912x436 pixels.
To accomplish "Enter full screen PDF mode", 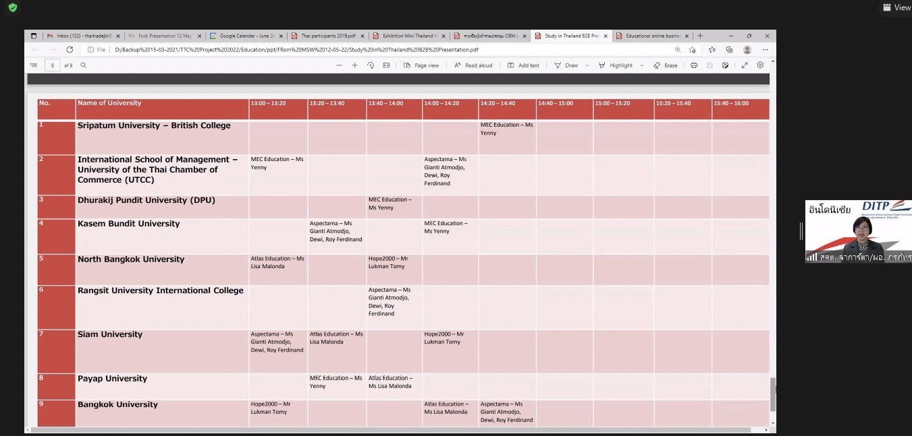I will pos(745,65).
